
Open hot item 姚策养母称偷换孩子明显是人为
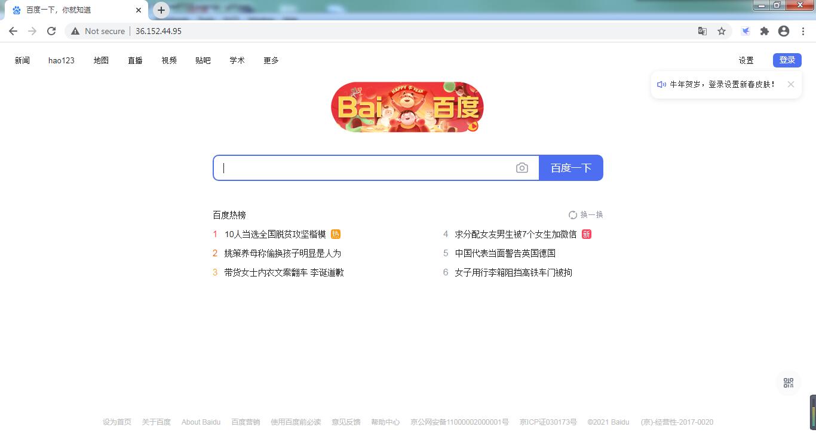pyautogui.click(x=283, y=253)
